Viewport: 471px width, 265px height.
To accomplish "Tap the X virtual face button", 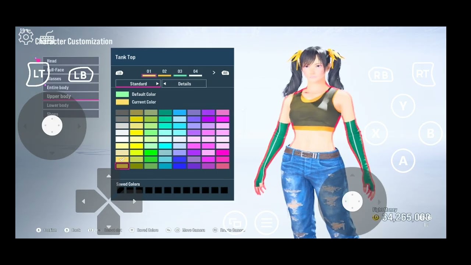I will 376,133.
